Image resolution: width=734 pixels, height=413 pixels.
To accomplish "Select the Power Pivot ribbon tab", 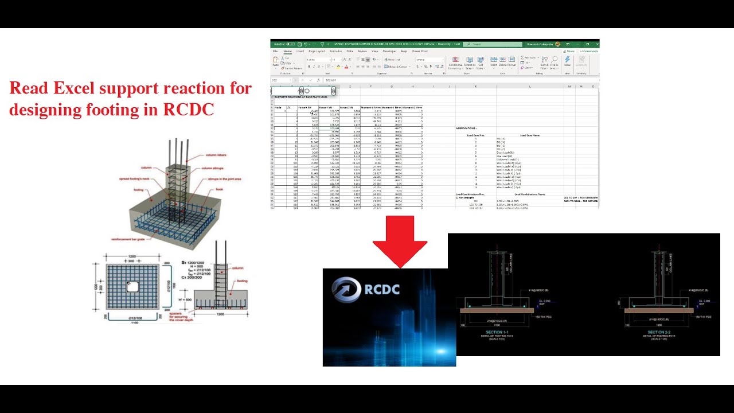I will [420, 51].
